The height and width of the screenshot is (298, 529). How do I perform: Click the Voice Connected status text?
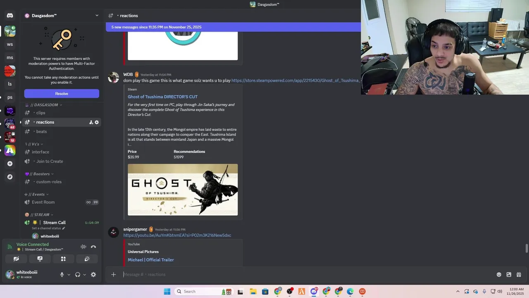(x=32, y=244)
